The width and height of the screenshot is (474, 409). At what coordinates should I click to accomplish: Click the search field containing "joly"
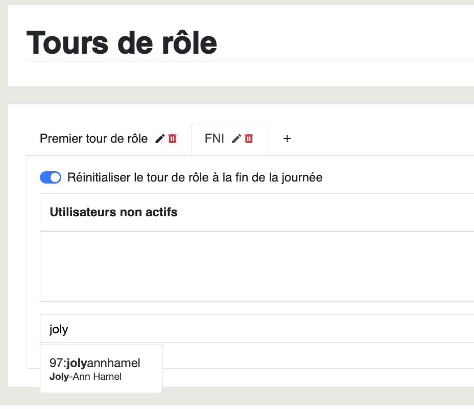click(257, 329)
